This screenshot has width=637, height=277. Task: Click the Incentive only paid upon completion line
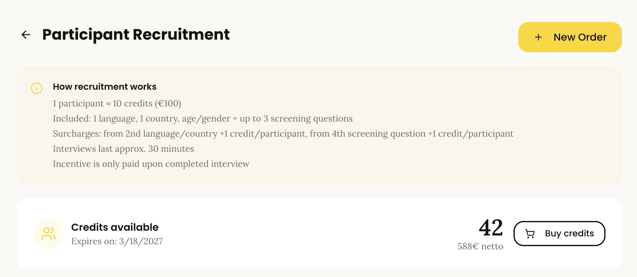point(151,164)
